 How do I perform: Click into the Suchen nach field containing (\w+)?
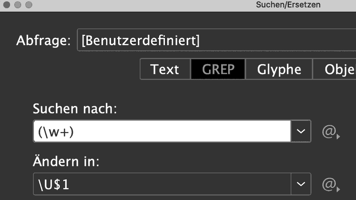pos(162,131)
